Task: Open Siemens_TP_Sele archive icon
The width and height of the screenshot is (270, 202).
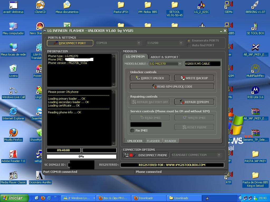Action: pos(255,135)
